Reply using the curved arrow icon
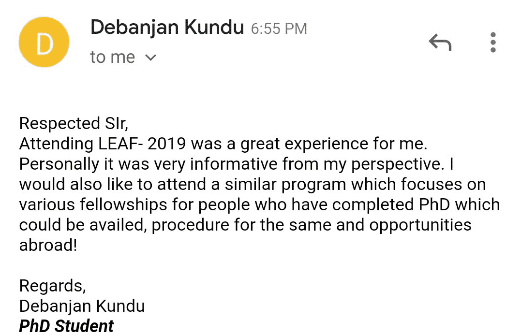521x335 pixels. point(440,42)
